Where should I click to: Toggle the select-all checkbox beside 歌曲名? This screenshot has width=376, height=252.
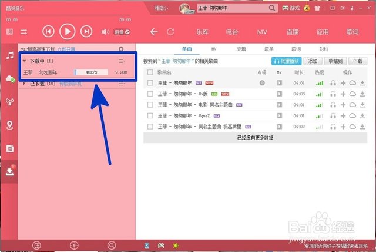click(150, 72)
